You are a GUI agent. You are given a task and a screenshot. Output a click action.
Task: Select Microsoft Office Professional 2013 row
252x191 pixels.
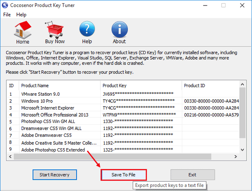[123, 115]
